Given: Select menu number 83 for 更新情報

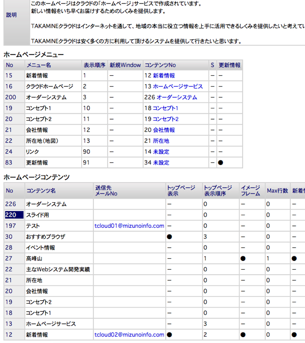Looking at the screenshot, I should tap(9, 163).
